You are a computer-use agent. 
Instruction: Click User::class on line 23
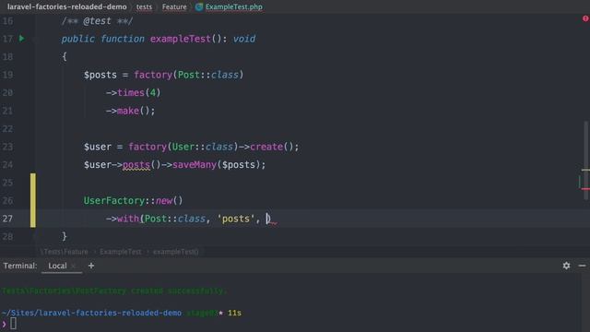tap(203, 147)
